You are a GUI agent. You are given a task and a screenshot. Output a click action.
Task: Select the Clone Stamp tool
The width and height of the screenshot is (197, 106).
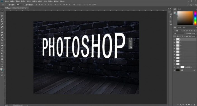click(2, 32)
